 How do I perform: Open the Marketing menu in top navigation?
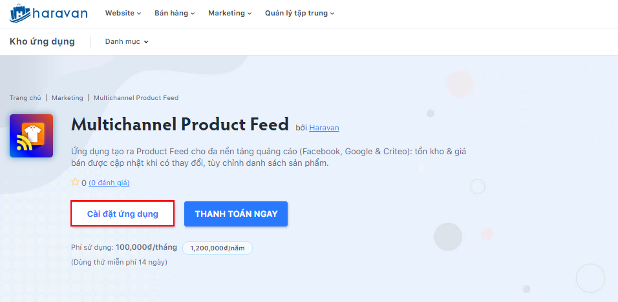pyautogui.click(x=229, y=13)
